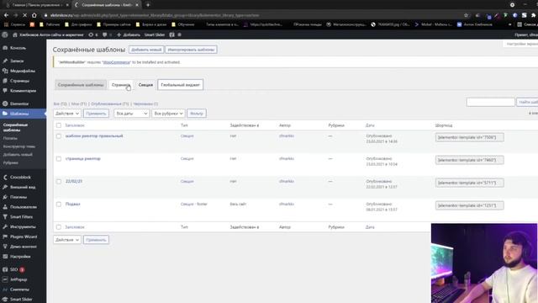This screenshot has width=538, height=303.
Task: Open the Комментарии bubble icon in sidebar
Action: [5, 91]
